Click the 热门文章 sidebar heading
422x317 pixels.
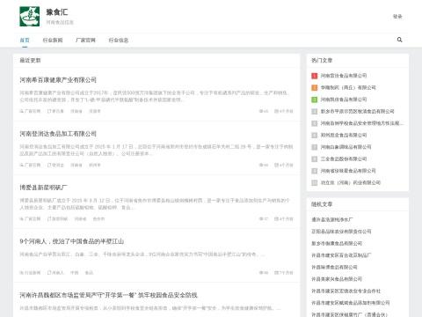[x=322, y=61]
